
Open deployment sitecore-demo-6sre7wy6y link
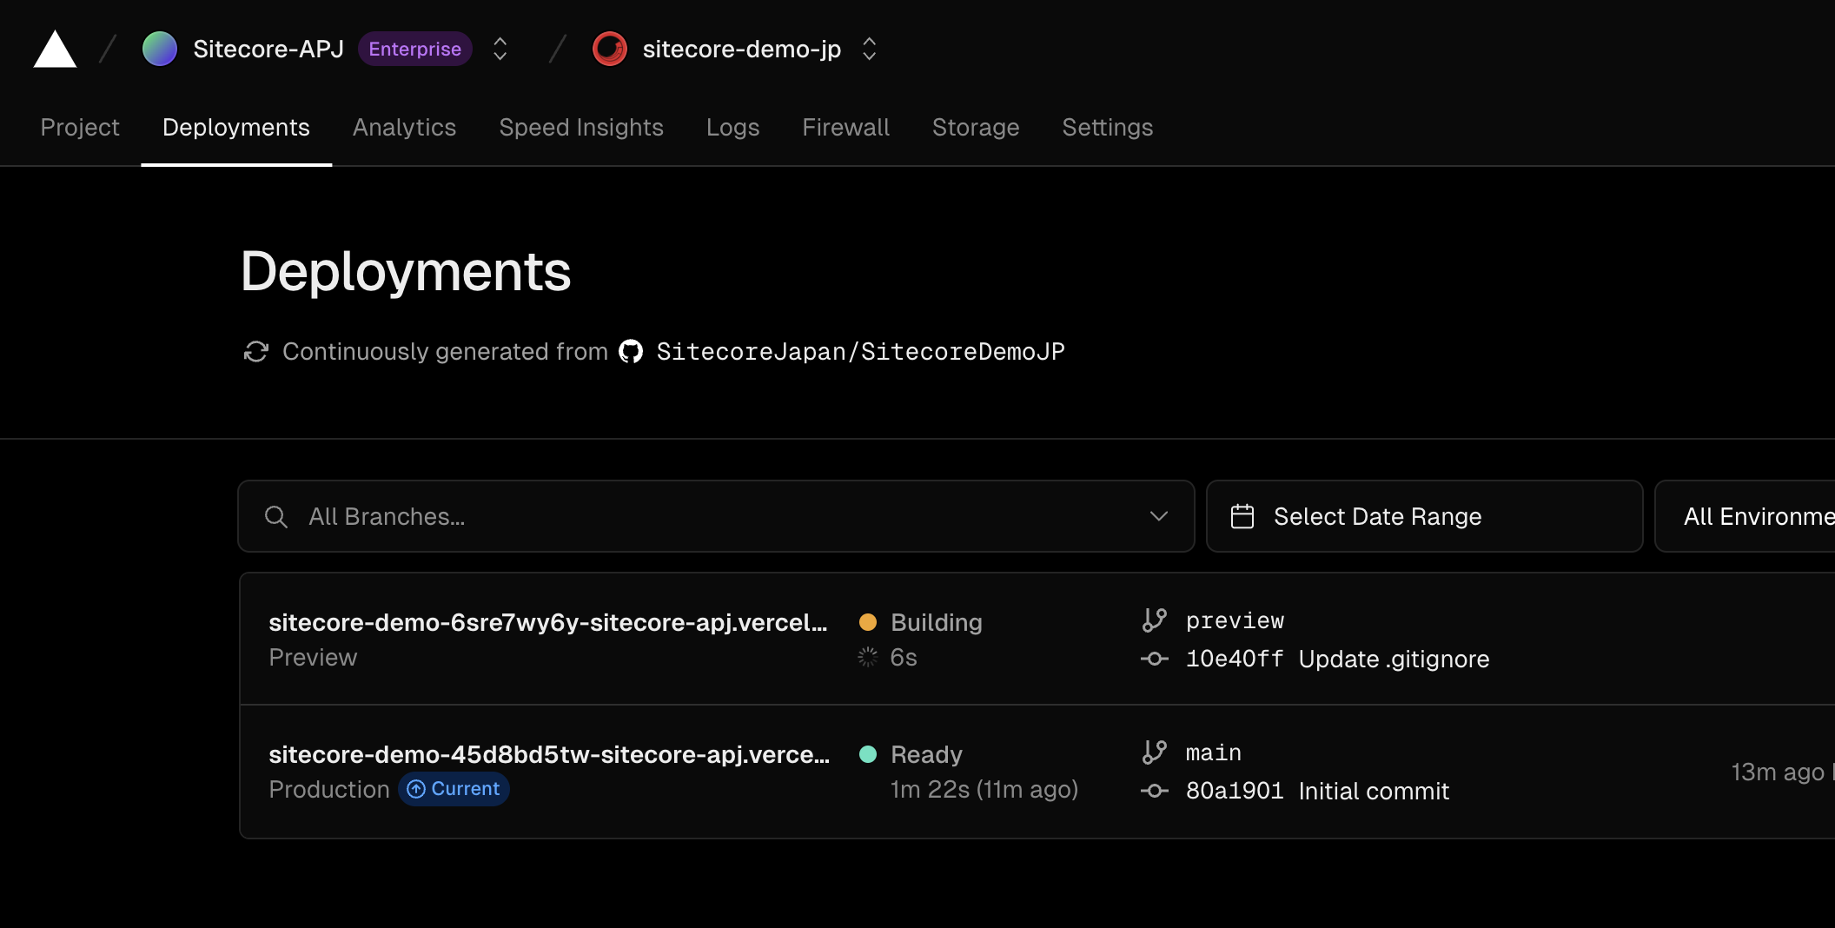pos(548,622)
